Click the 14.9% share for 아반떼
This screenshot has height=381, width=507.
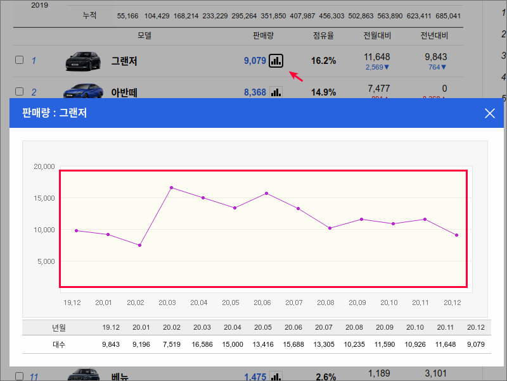point(323,92)
